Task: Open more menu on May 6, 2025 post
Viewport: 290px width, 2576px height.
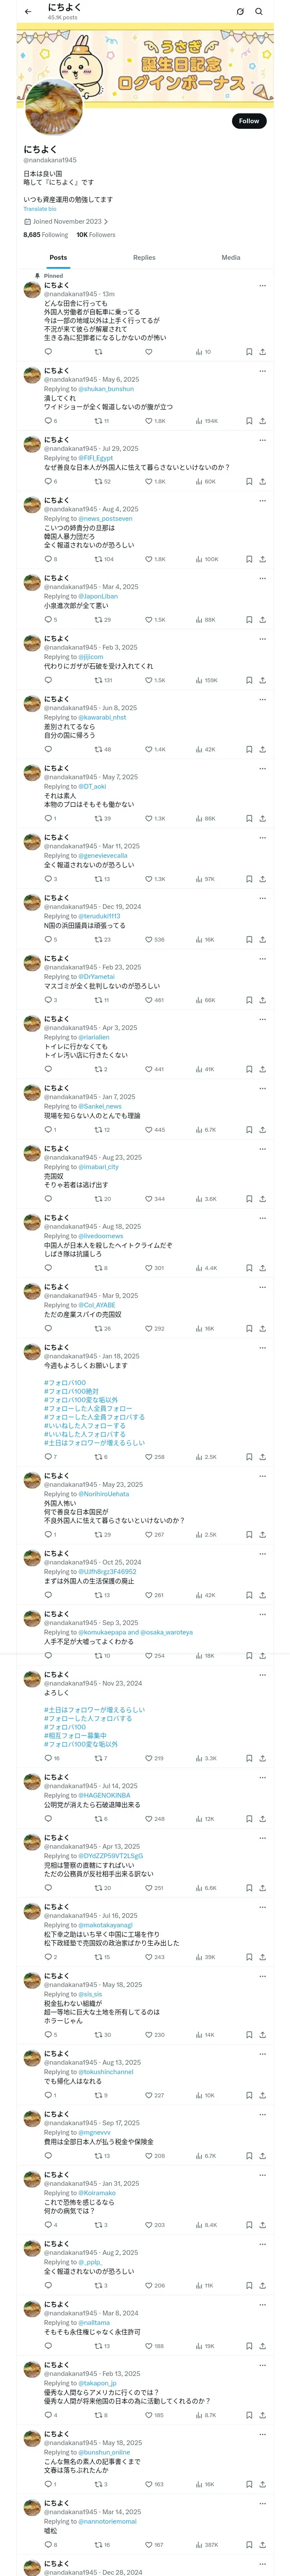Action: pos(262,370)
